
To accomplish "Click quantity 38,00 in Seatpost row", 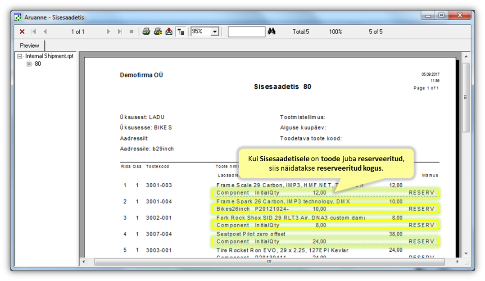I will pos(395,234).
